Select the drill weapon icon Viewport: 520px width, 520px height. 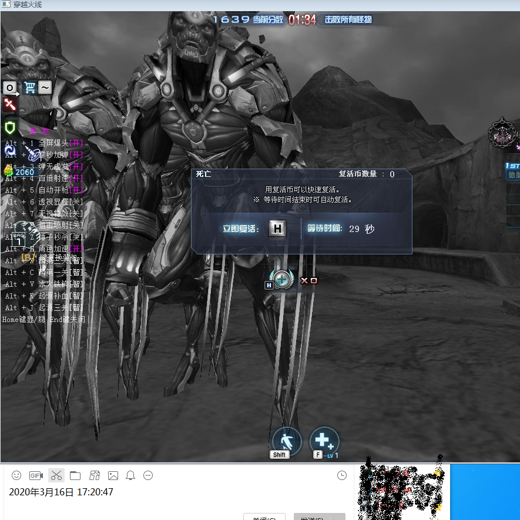coord(33,153)
